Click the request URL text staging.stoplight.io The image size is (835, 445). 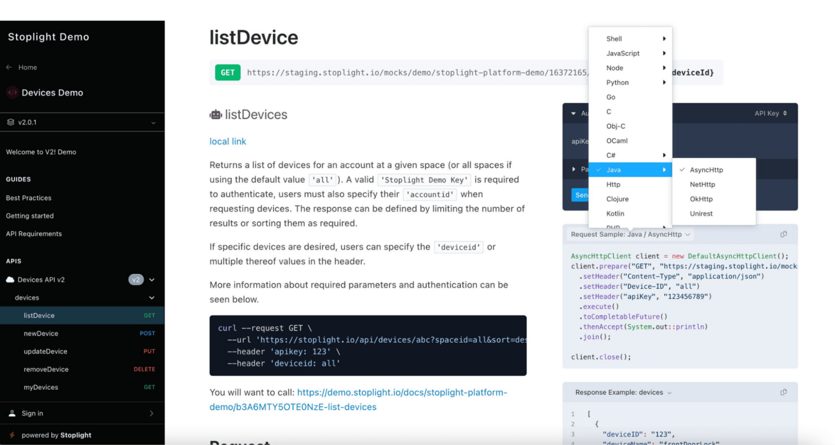pos(418,73)
